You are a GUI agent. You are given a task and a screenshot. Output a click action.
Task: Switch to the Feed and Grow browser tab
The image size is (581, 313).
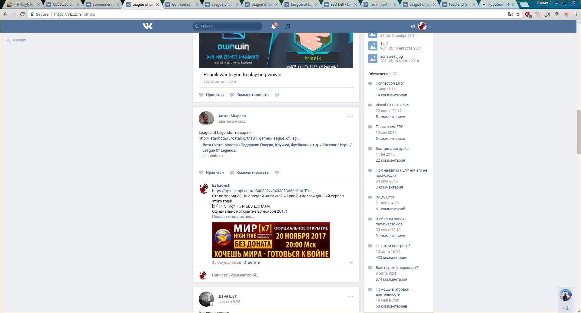[459, 5]
